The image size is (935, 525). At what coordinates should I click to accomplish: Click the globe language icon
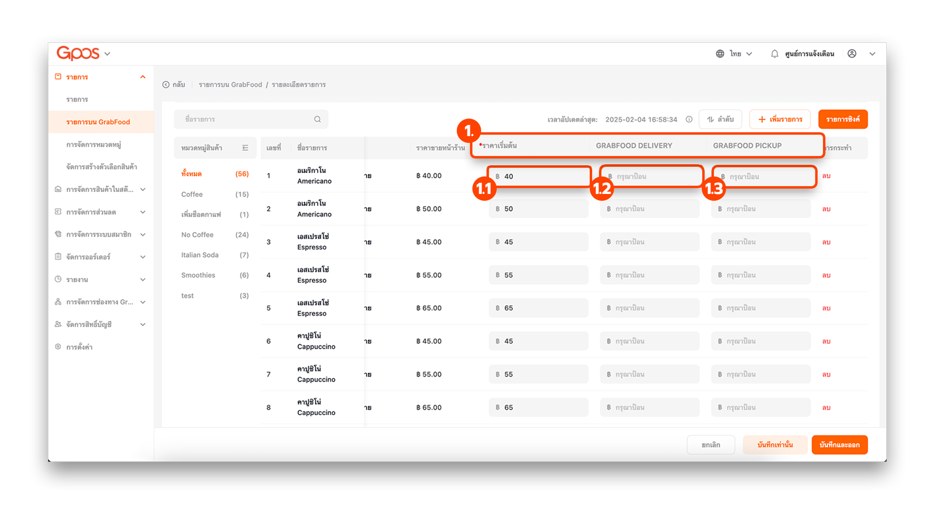click(720, 53)
